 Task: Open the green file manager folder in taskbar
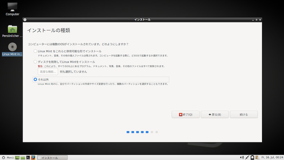(x=23, y=158)
